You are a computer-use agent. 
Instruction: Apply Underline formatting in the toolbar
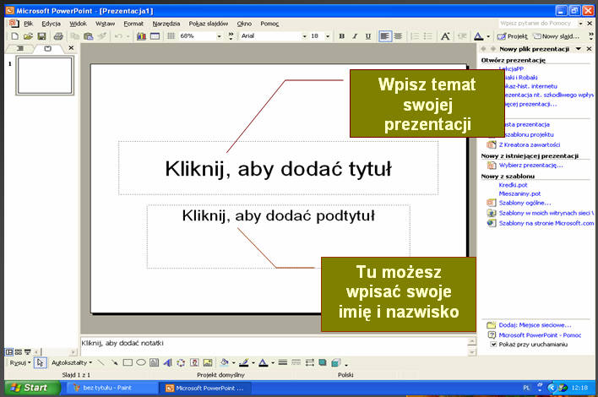click(x=368, y=36)
